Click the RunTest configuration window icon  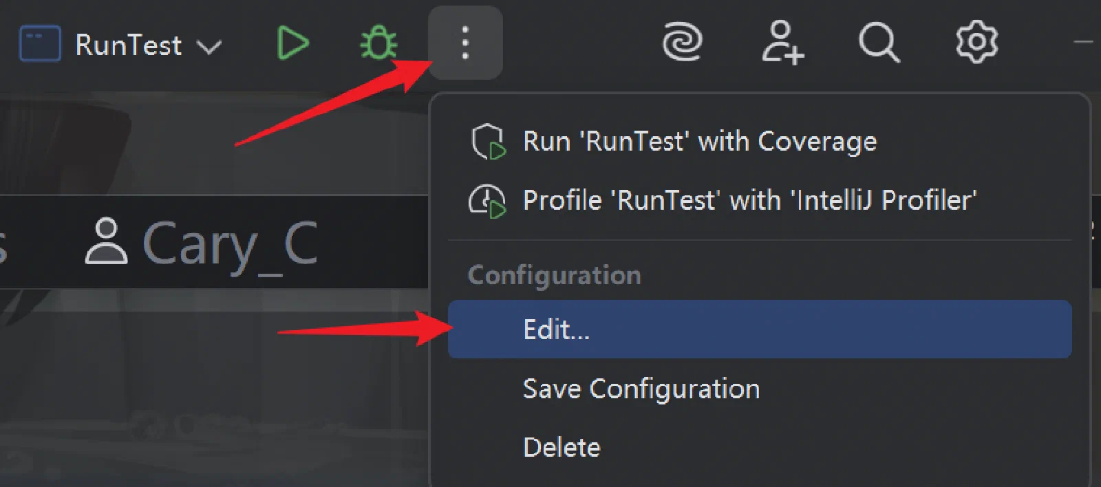(39, 43)
